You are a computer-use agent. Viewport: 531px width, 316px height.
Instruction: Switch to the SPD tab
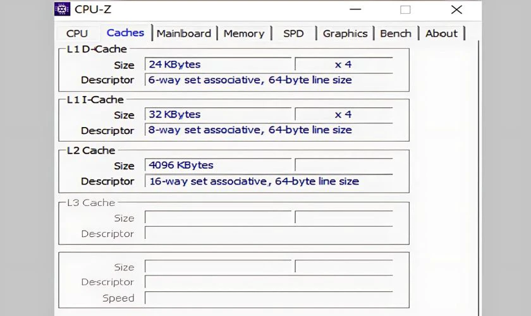(x=293, y=33)
